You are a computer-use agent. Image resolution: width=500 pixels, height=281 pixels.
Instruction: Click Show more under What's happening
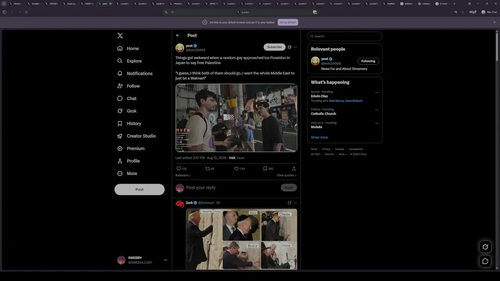pyautogui.click(x=319, y=137)
